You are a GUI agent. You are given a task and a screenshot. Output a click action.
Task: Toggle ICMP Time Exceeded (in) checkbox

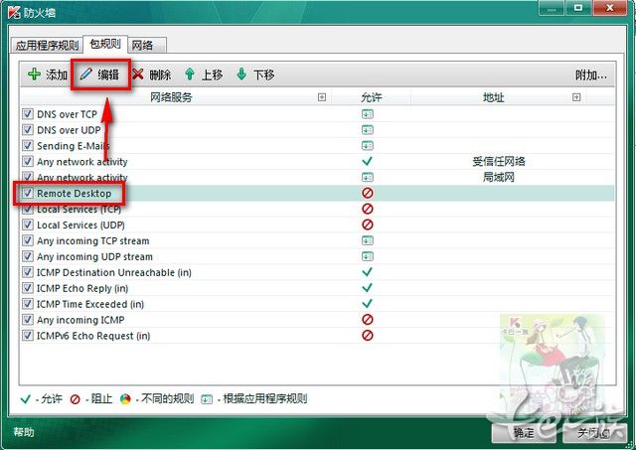coord(28,304)
